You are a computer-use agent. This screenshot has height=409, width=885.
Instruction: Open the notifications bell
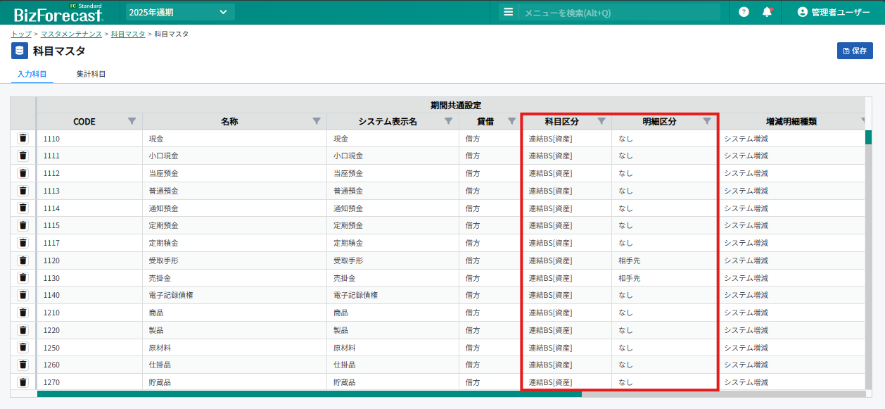click(767, 12)
